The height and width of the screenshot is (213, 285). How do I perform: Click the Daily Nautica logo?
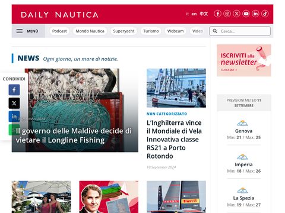coord(59,15)
